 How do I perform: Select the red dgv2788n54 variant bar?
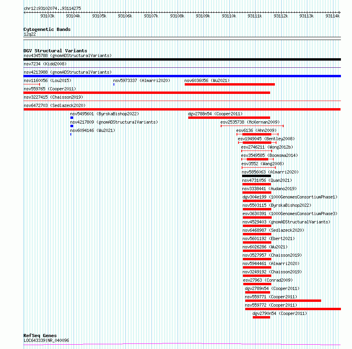coord(229,118)
